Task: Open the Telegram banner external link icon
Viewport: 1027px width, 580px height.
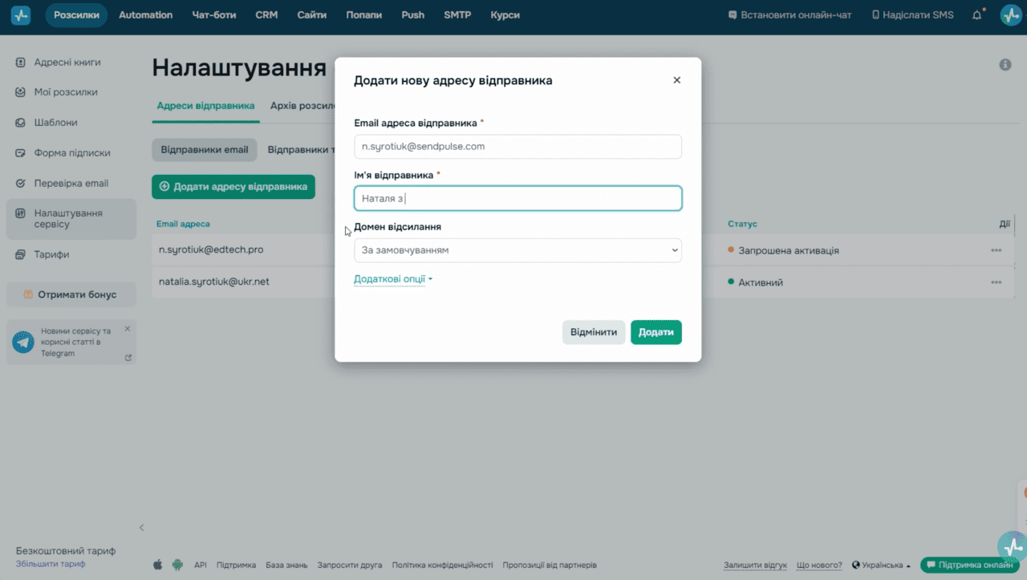Action: click(x=128, y=358)
